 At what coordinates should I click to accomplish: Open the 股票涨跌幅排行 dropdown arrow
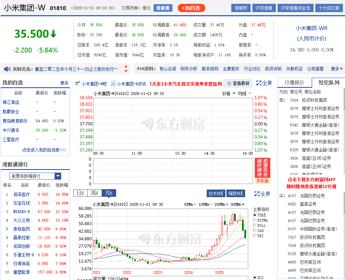click(58, 176)
